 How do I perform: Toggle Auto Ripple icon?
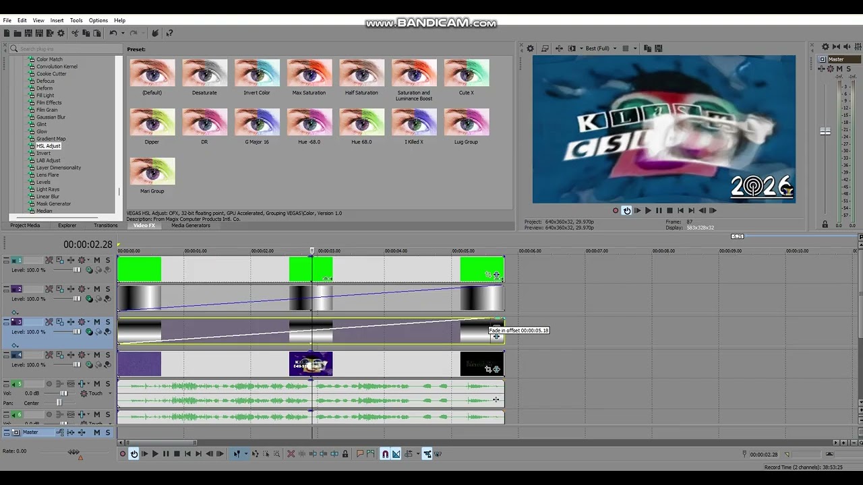coord(408,454)
